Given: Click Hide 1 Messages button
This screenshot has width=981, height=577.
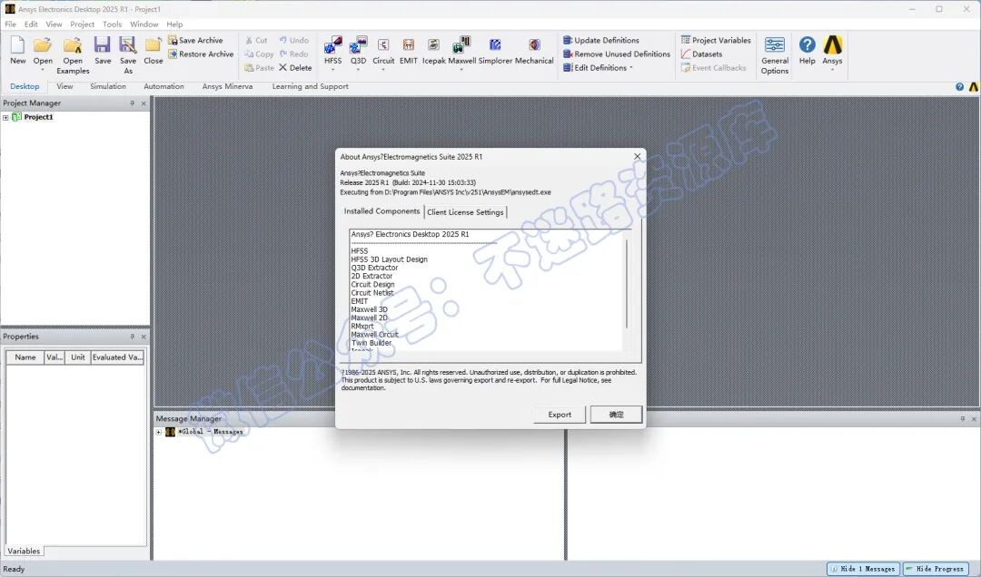Looking at the screenshot, I should pos(864,569).
